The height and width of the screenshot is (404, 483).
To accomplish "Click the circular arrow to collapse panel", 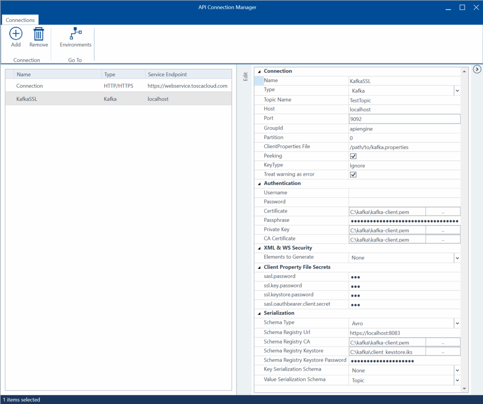I will pos(477,69).
